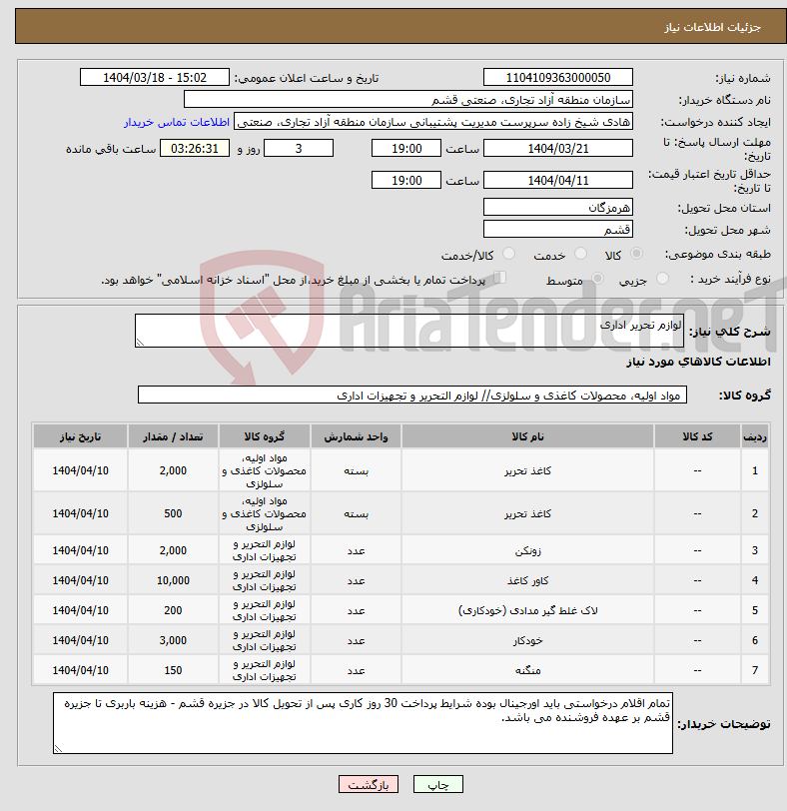Click کاغذ تحریر in row 2

pos(528,513)
